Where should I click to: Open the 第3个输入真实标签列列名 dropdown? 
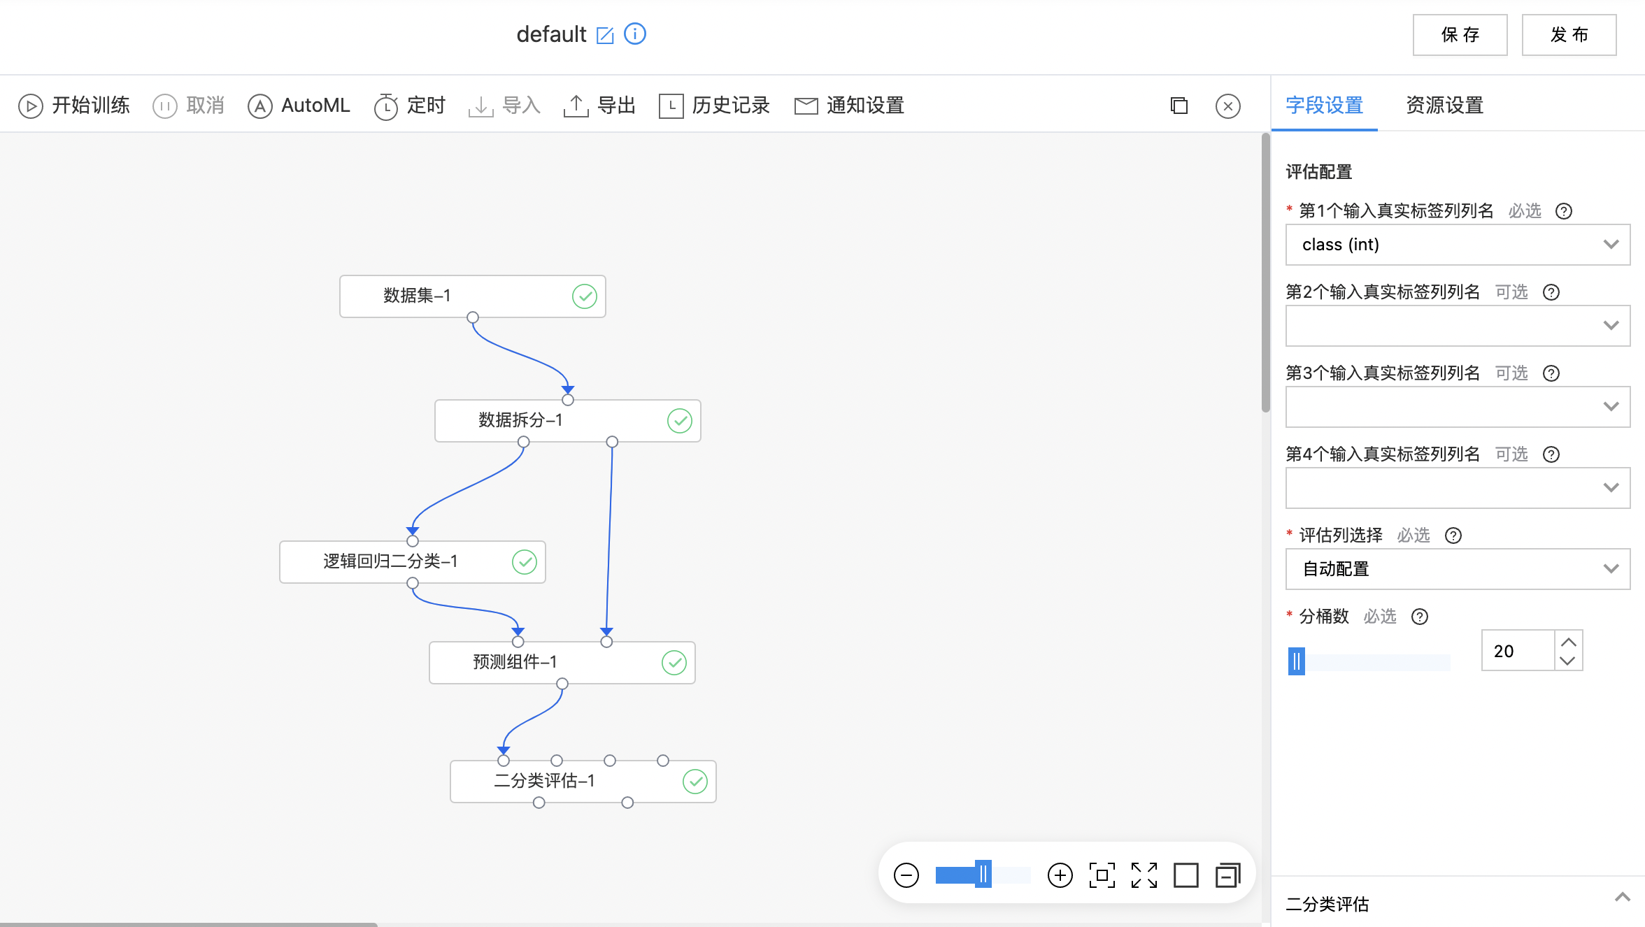(x=1458, y=407)
